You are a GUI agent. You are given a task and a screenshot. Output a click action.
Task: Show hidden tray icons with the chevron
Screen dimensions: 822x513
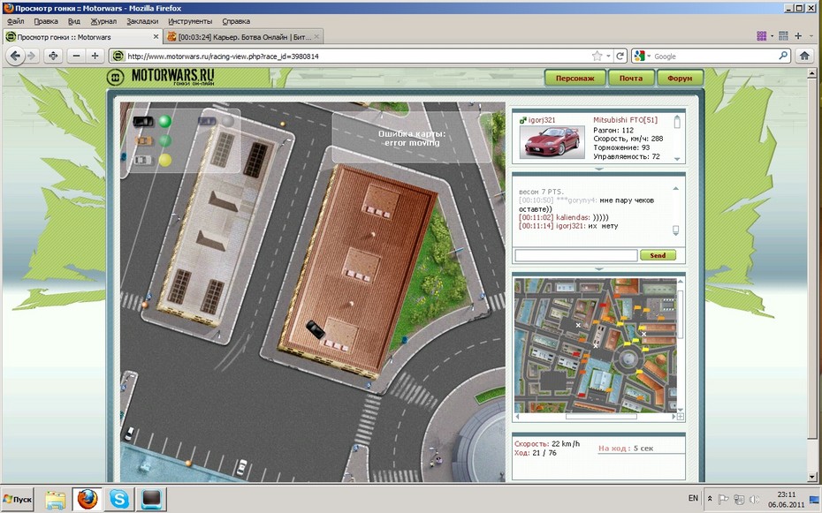[710, 499]
